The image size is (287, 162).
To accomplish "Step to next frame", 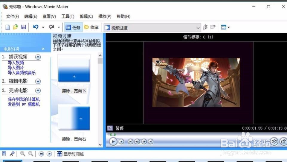I will tap(144, 141).
